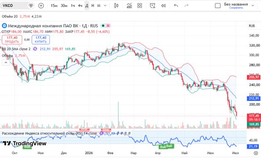Open the indicators chart icon
This screenshot has height=158, width=261.
tap(129, 6)
